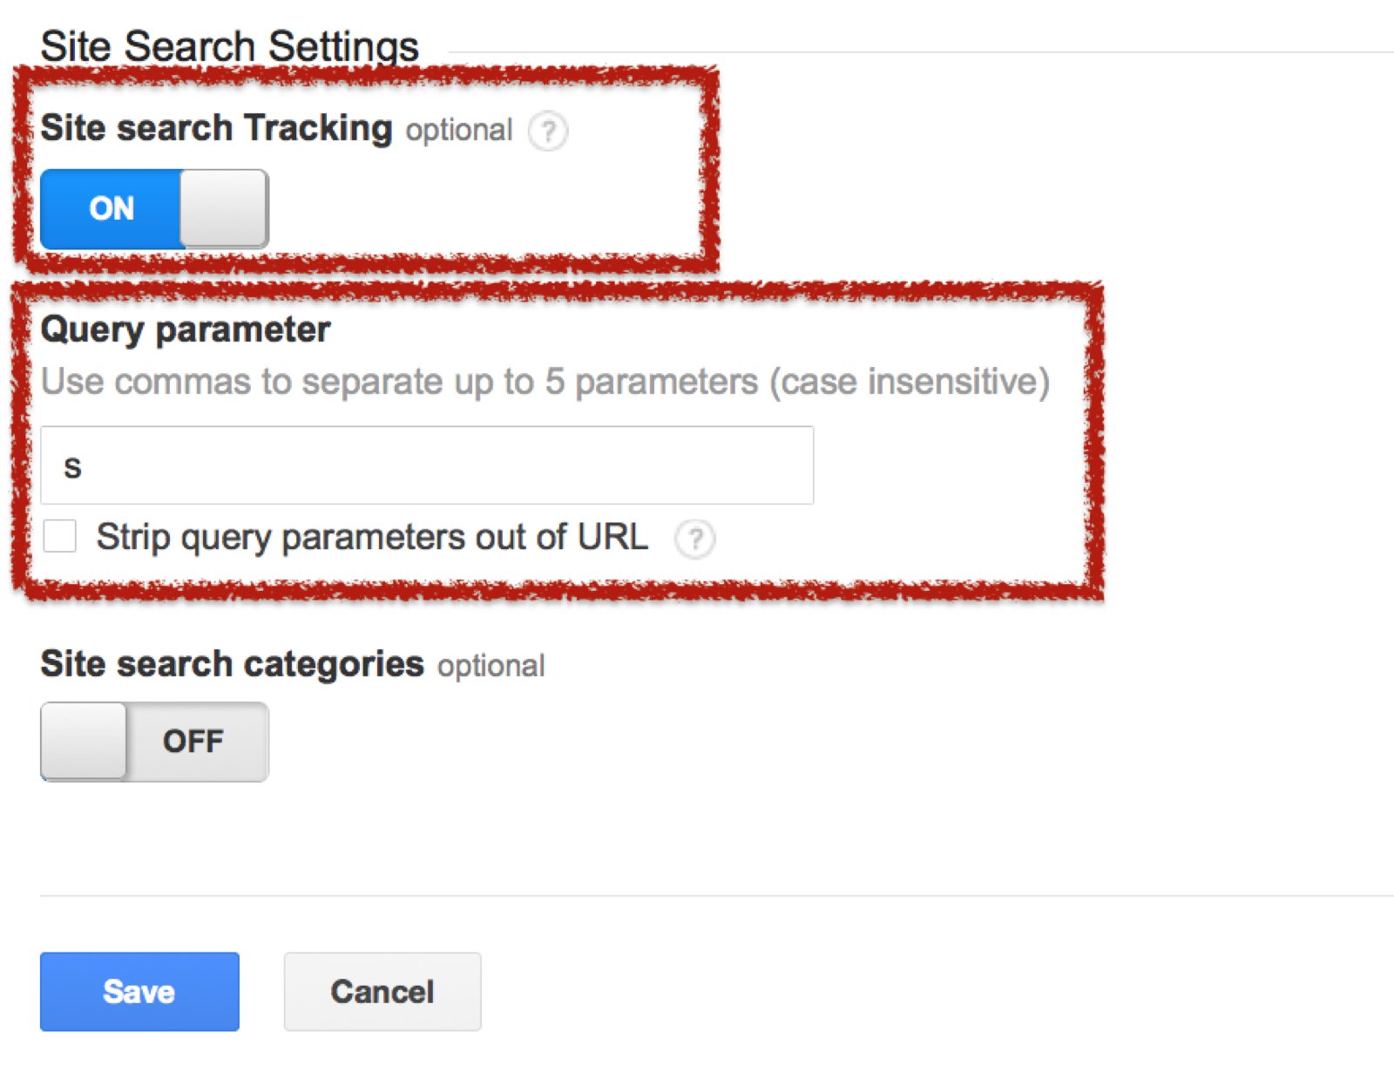Check the Strip query parameters checkbox
1394x1072 pixels.
point(60,536)
